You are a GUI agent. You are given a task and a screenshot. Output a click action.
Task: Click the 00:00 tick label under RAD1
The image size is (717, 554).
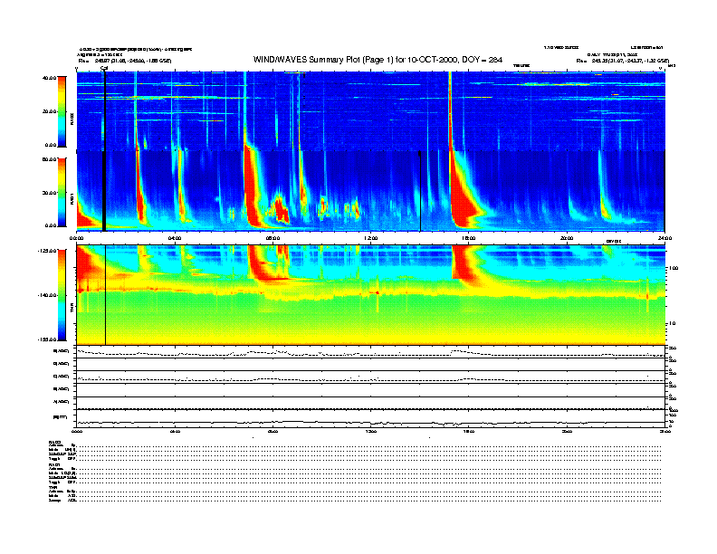pos(76,238)
